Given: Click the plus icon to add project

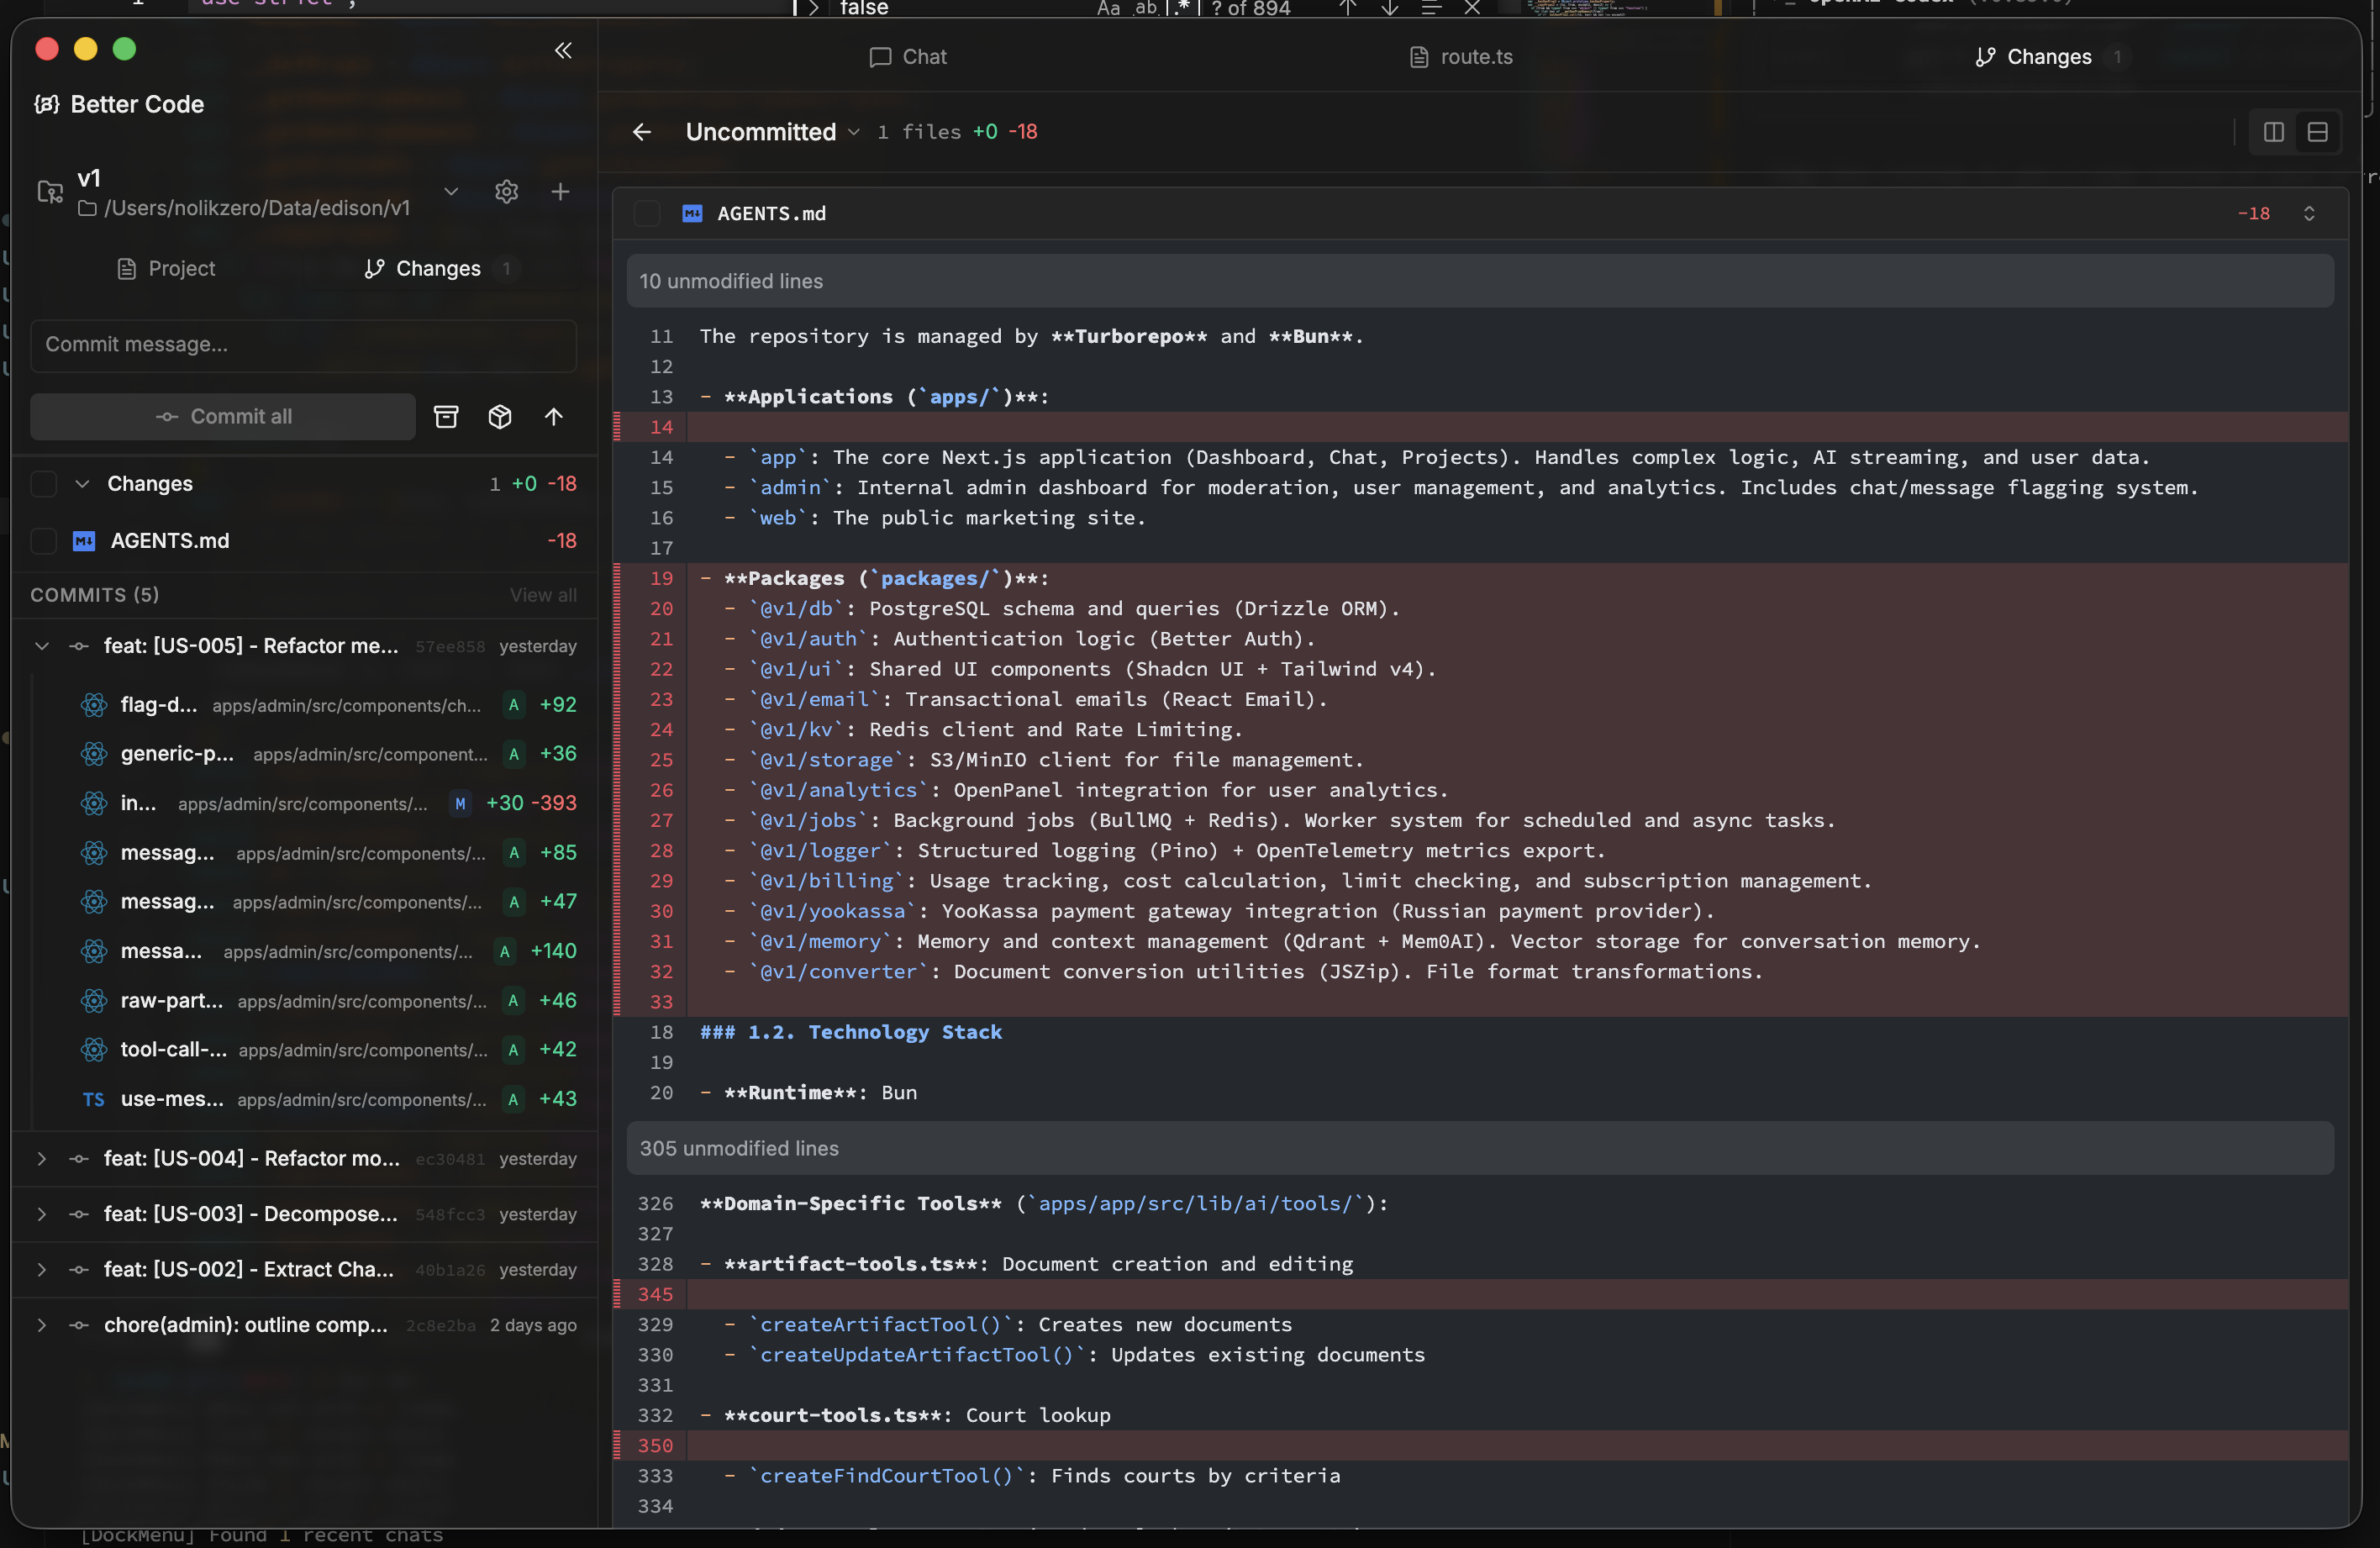Looking at the screenshot, I should point(560,192).
